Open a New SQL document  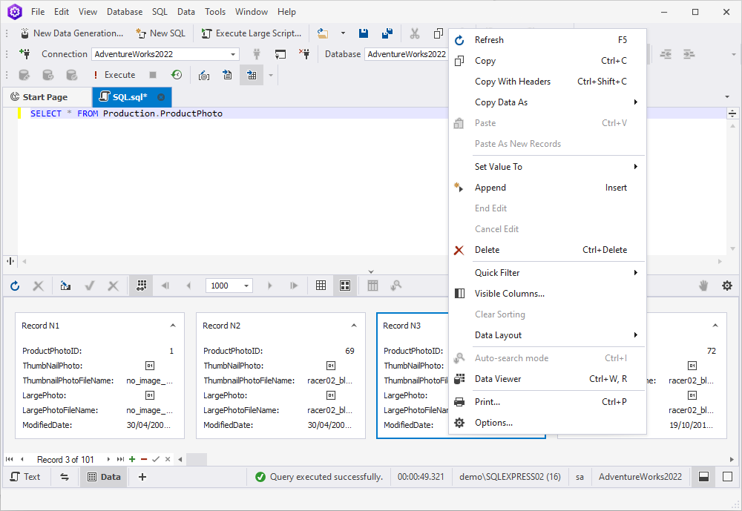161,33
